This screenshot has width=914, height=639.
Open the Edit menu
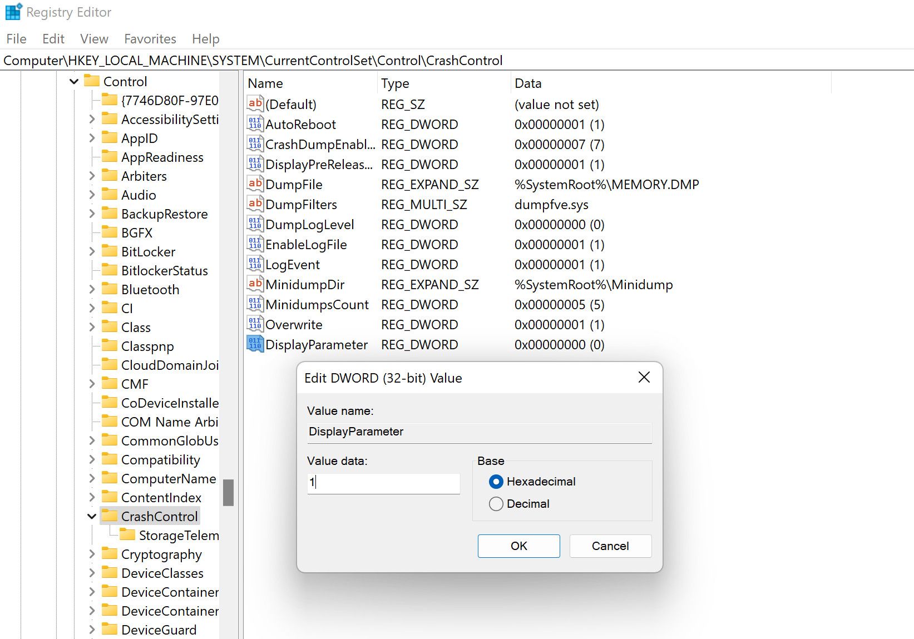click(53, 39)
